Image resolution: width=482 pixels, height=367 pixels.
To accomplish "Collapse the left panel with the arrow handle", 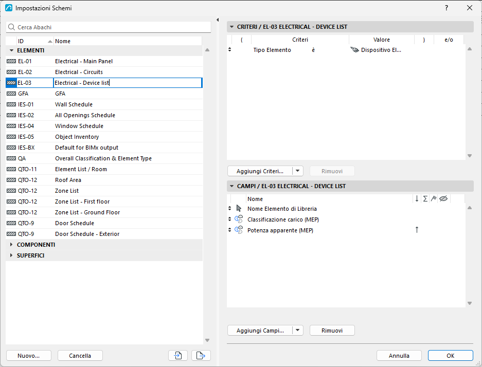I will pyautogui.click(x=218, y=20).
